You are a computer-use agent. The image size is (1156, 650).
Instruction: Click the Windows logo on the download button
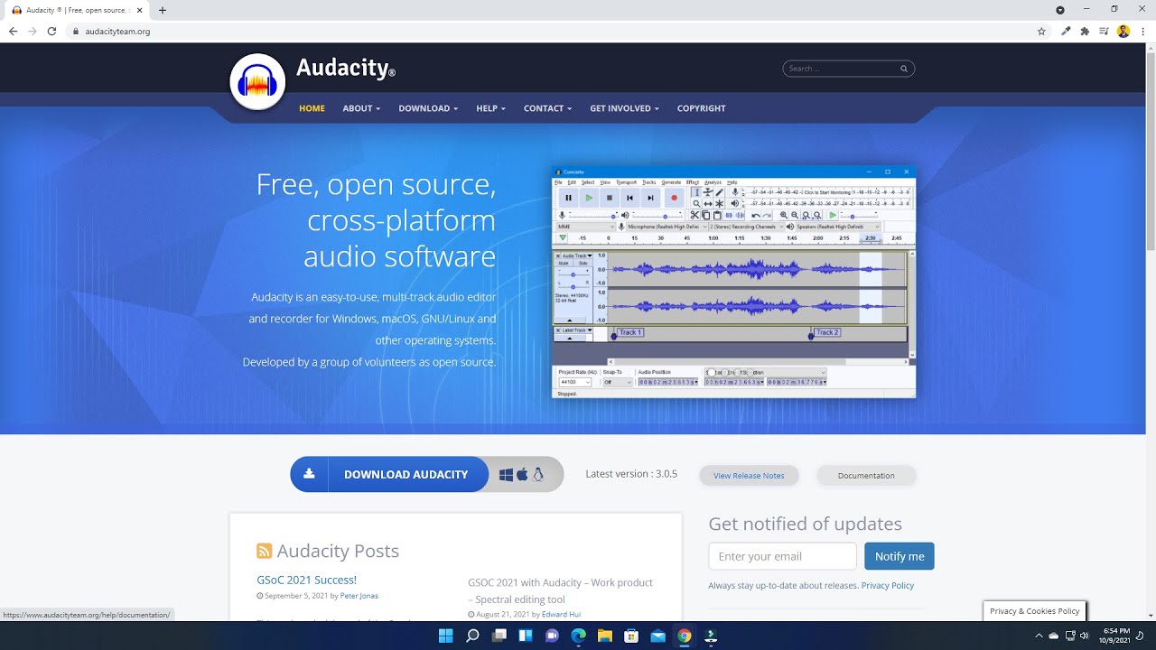[x=506, y=475]
